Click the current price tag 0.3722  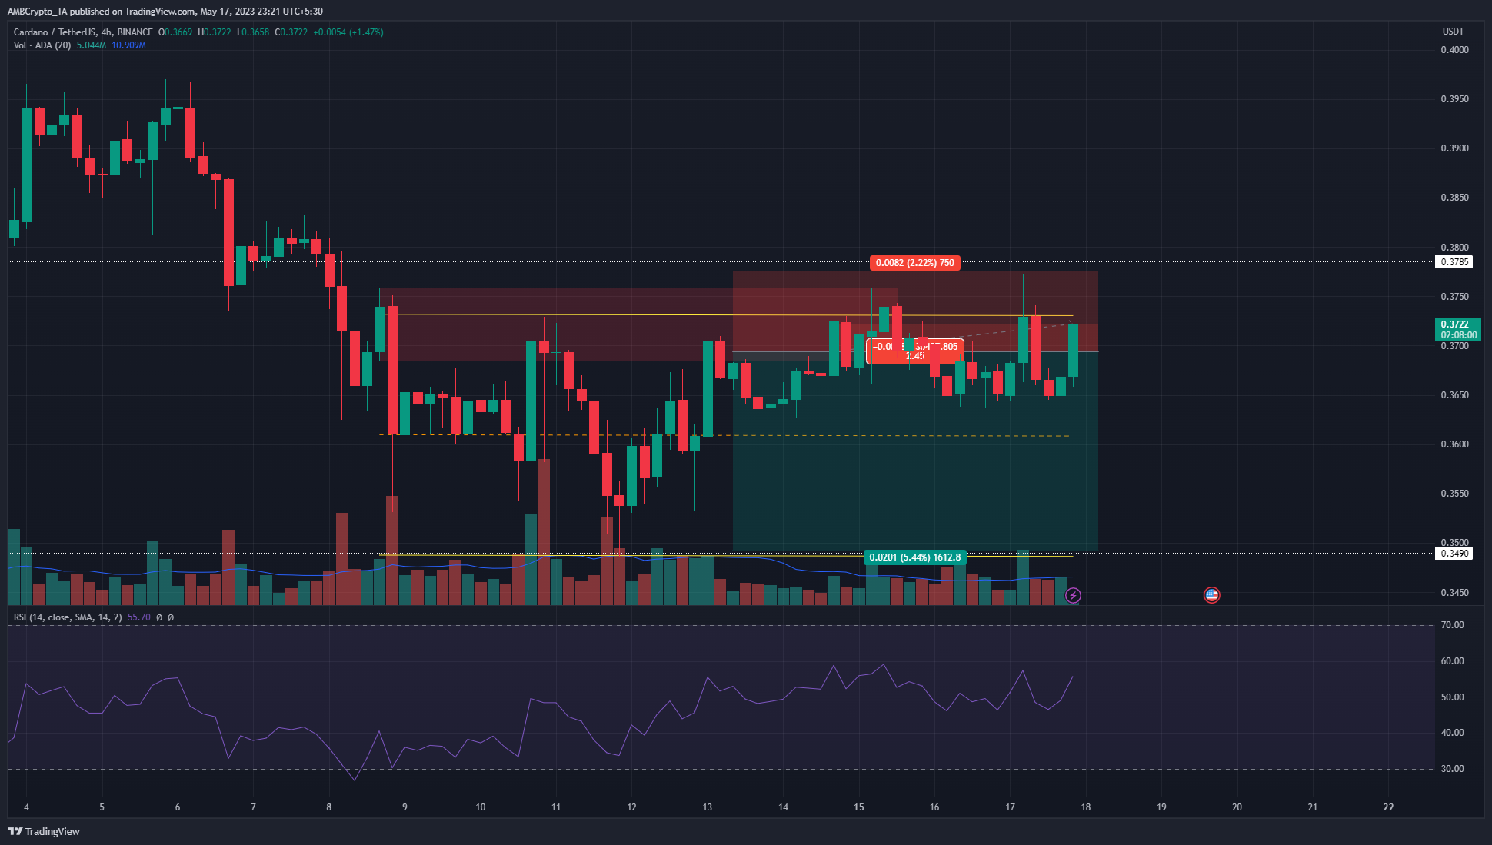point(1458,329)
